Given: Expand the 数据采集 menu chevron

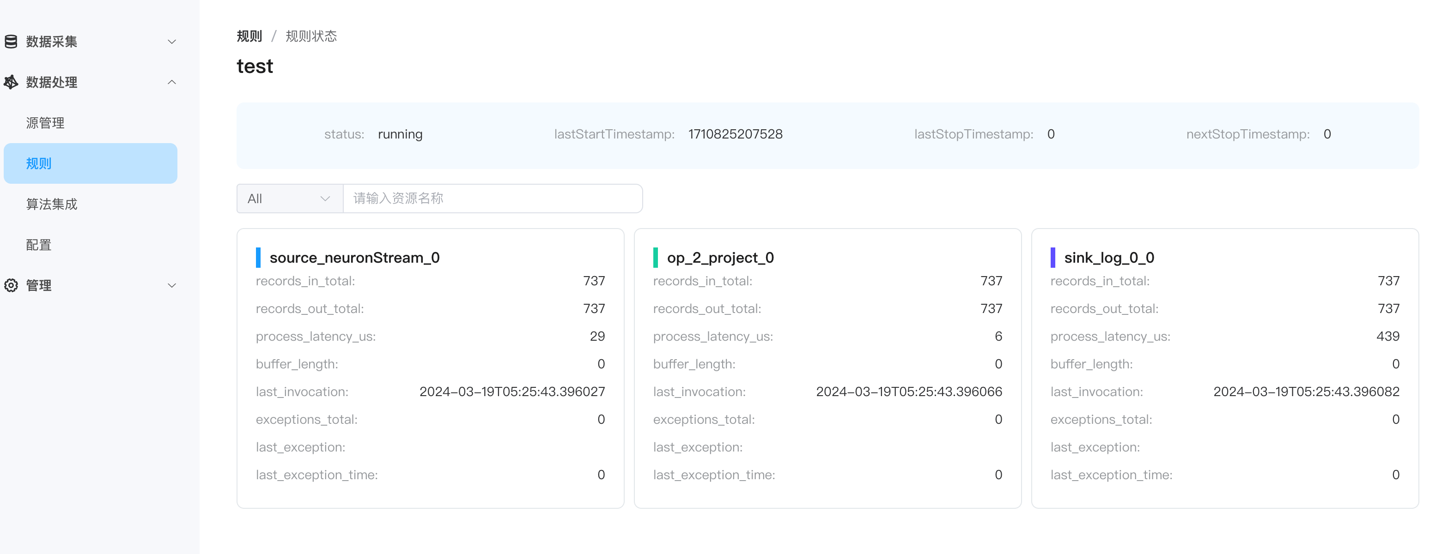Looking at the screenshot, I should click(x=172, y=42).
